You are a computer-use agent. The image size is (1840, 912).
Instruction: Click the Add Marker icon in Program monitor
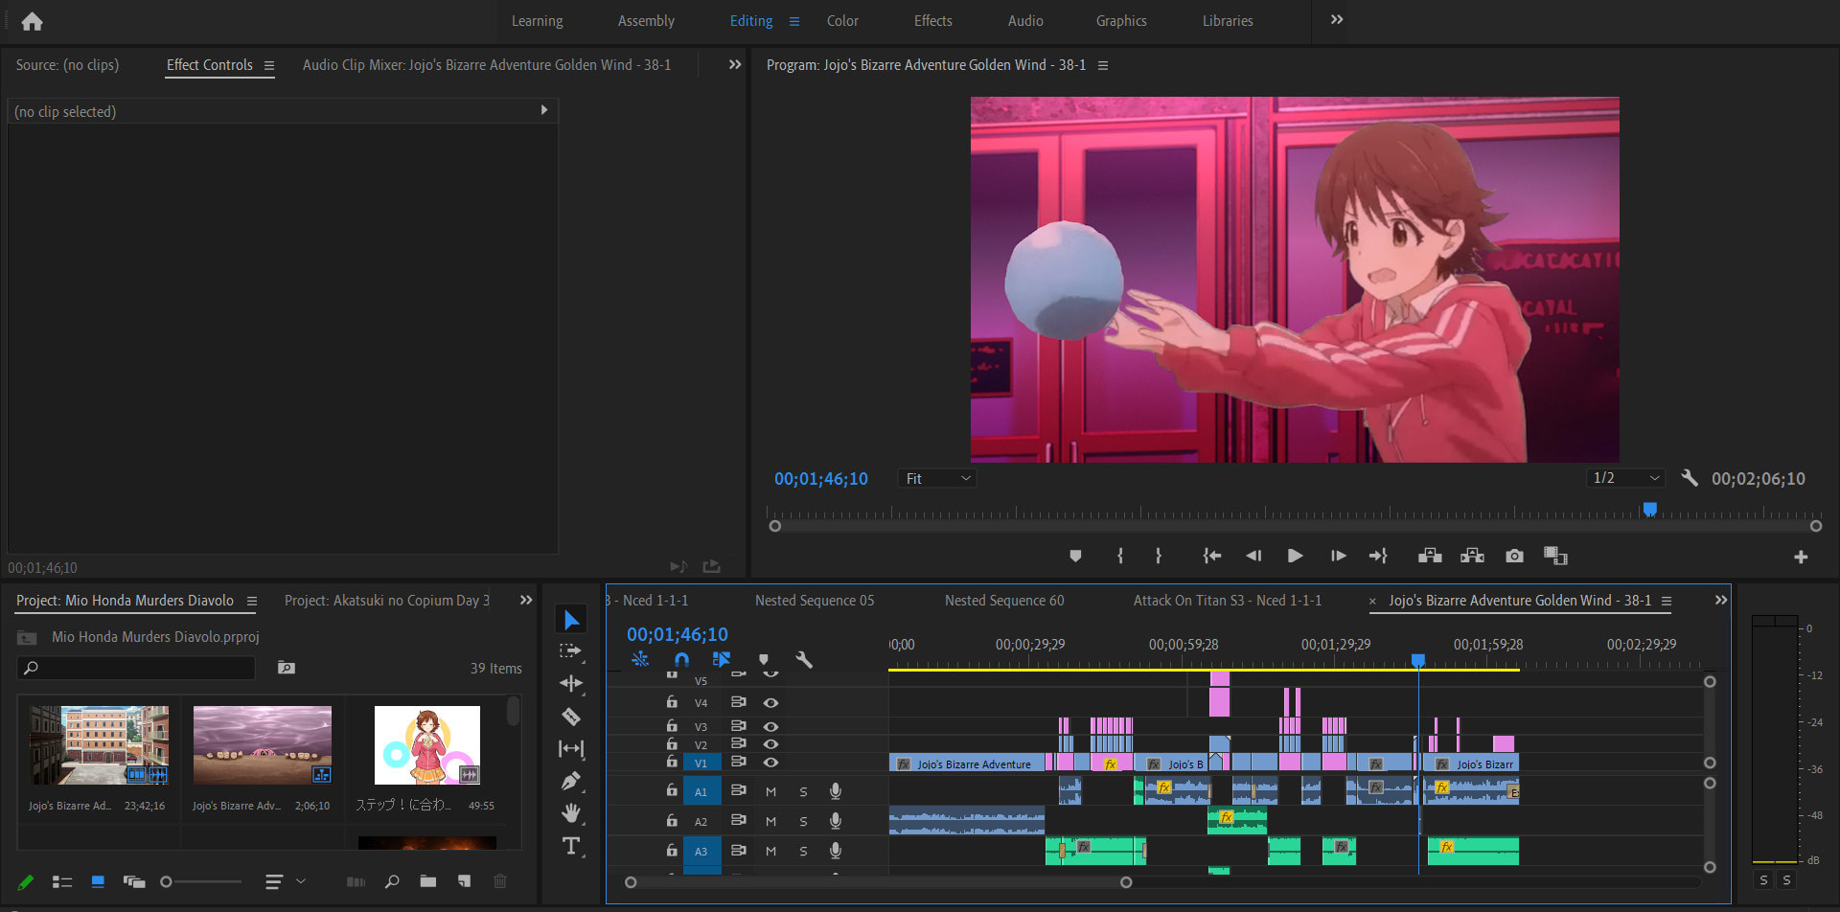click(1075, 557)
